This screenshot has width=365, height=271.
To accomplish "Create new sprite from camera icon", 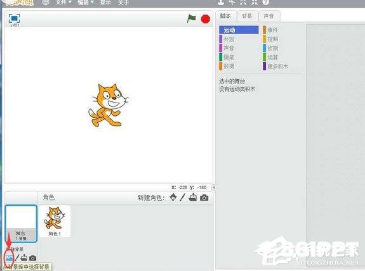I will pos(204,198).
